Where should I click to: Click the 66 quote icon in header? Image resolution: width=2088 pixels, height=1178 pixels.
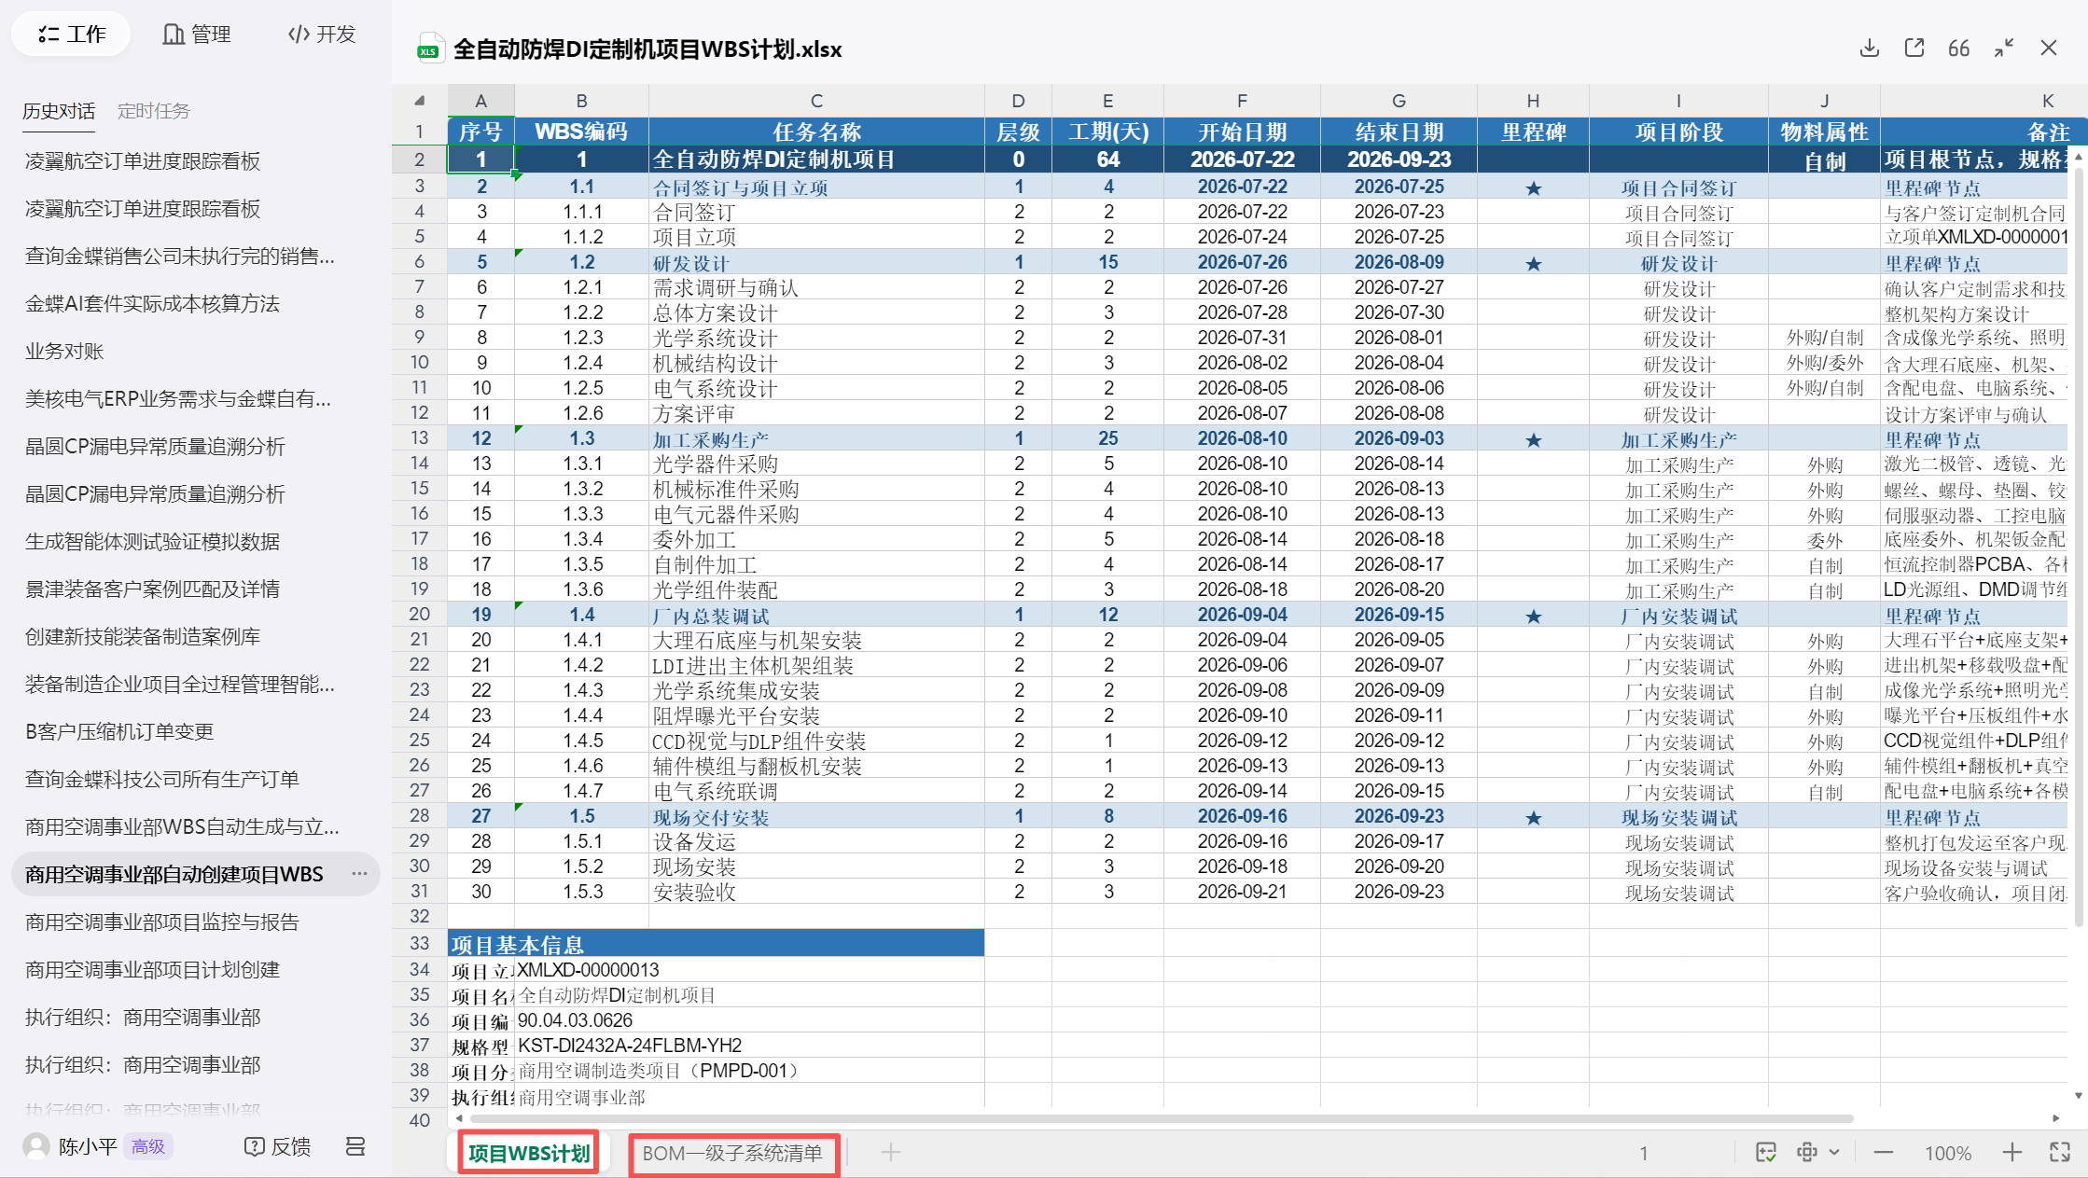(1958, 49)
